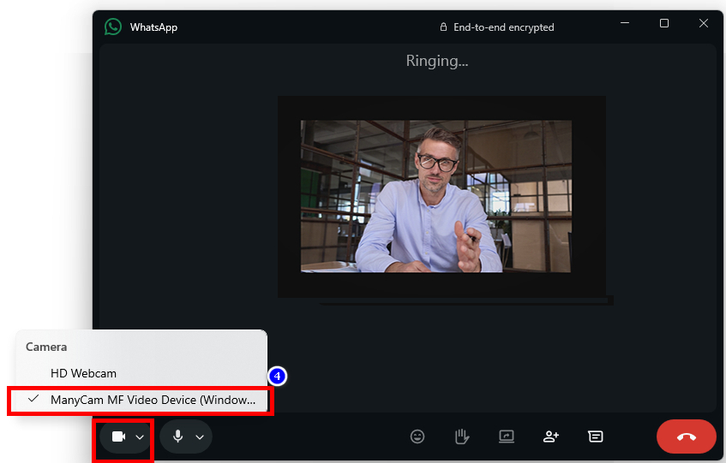Turn off the camera with video icon

pos(118,436)
